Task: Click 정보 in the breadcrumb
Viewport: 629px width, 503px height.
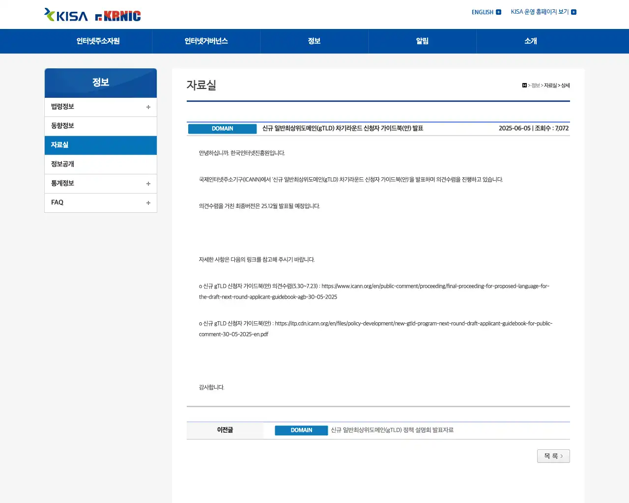Action: [536, 85]
